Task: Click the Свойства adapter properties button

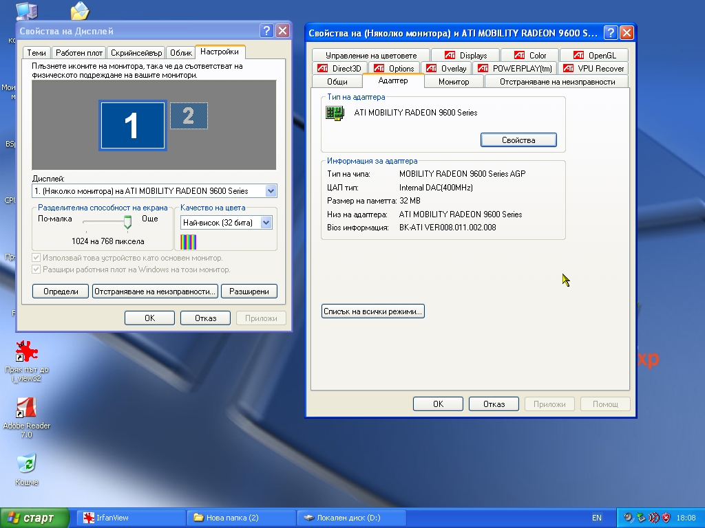Action: pyautogui.click(x=518, y=140)
